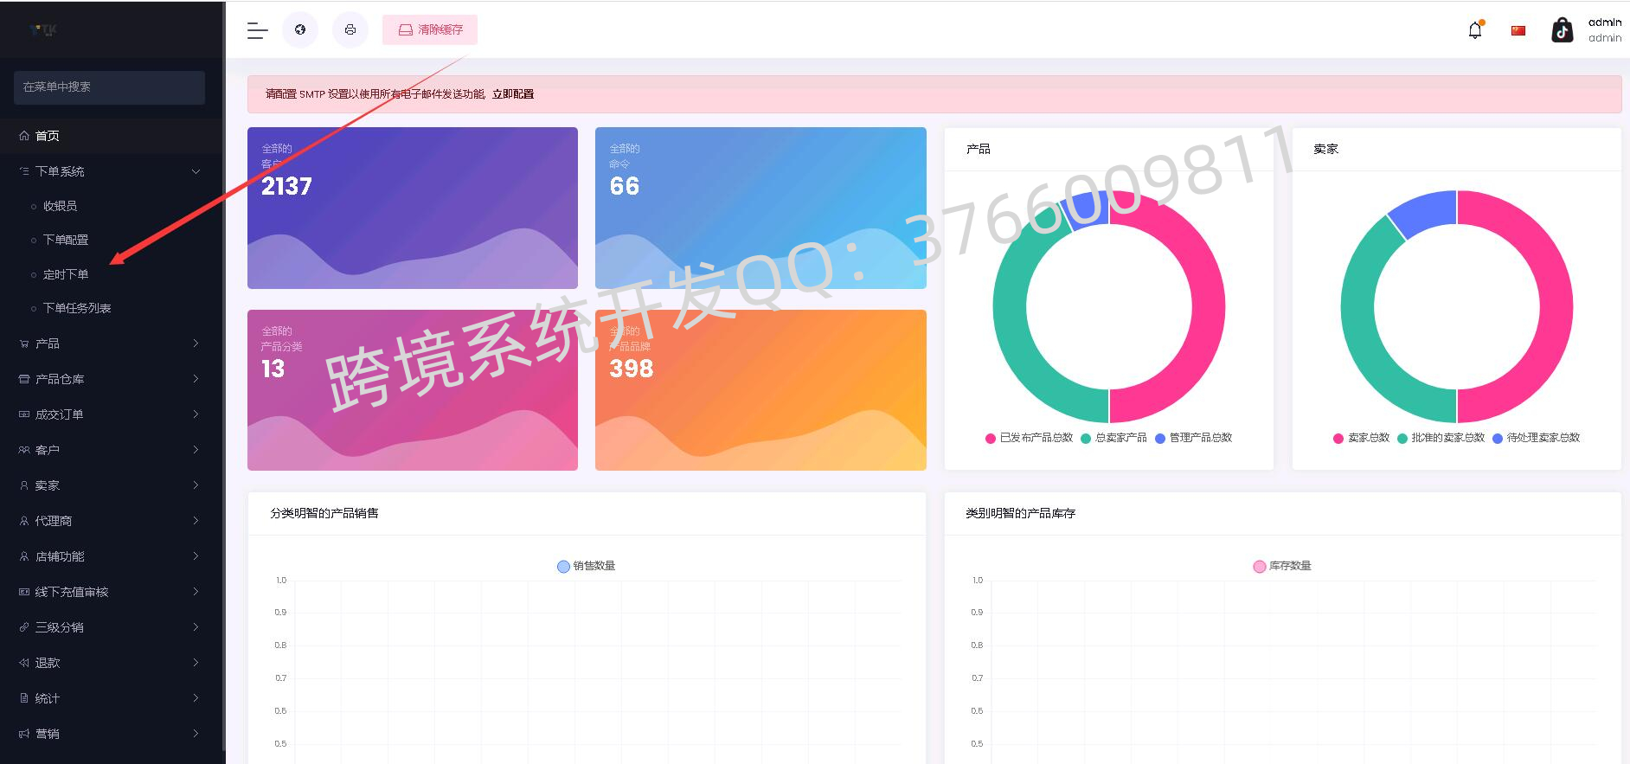1630x764 pixels.
Task: Open the 全部的命令 66 card
Action: point(760,208)
